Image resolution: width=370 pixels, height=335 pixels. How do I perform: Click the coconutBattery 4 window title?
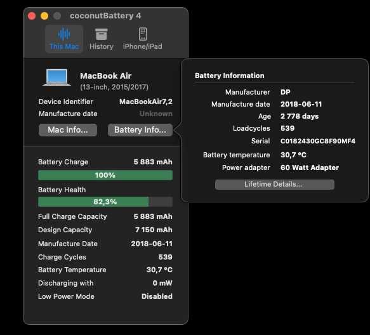105,16
